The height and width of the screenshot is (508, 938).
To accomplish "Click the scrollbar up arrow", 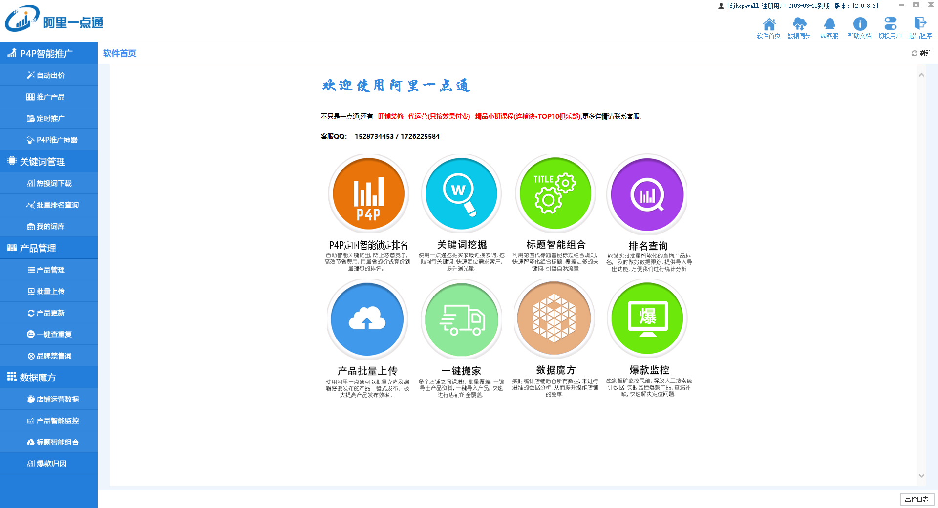I will (x=921, y=75).
